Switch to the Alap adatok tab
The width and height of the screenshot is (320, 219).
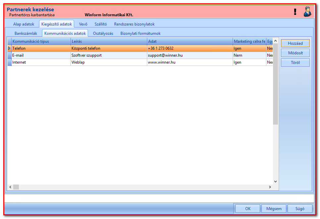(x=24, y=24)
